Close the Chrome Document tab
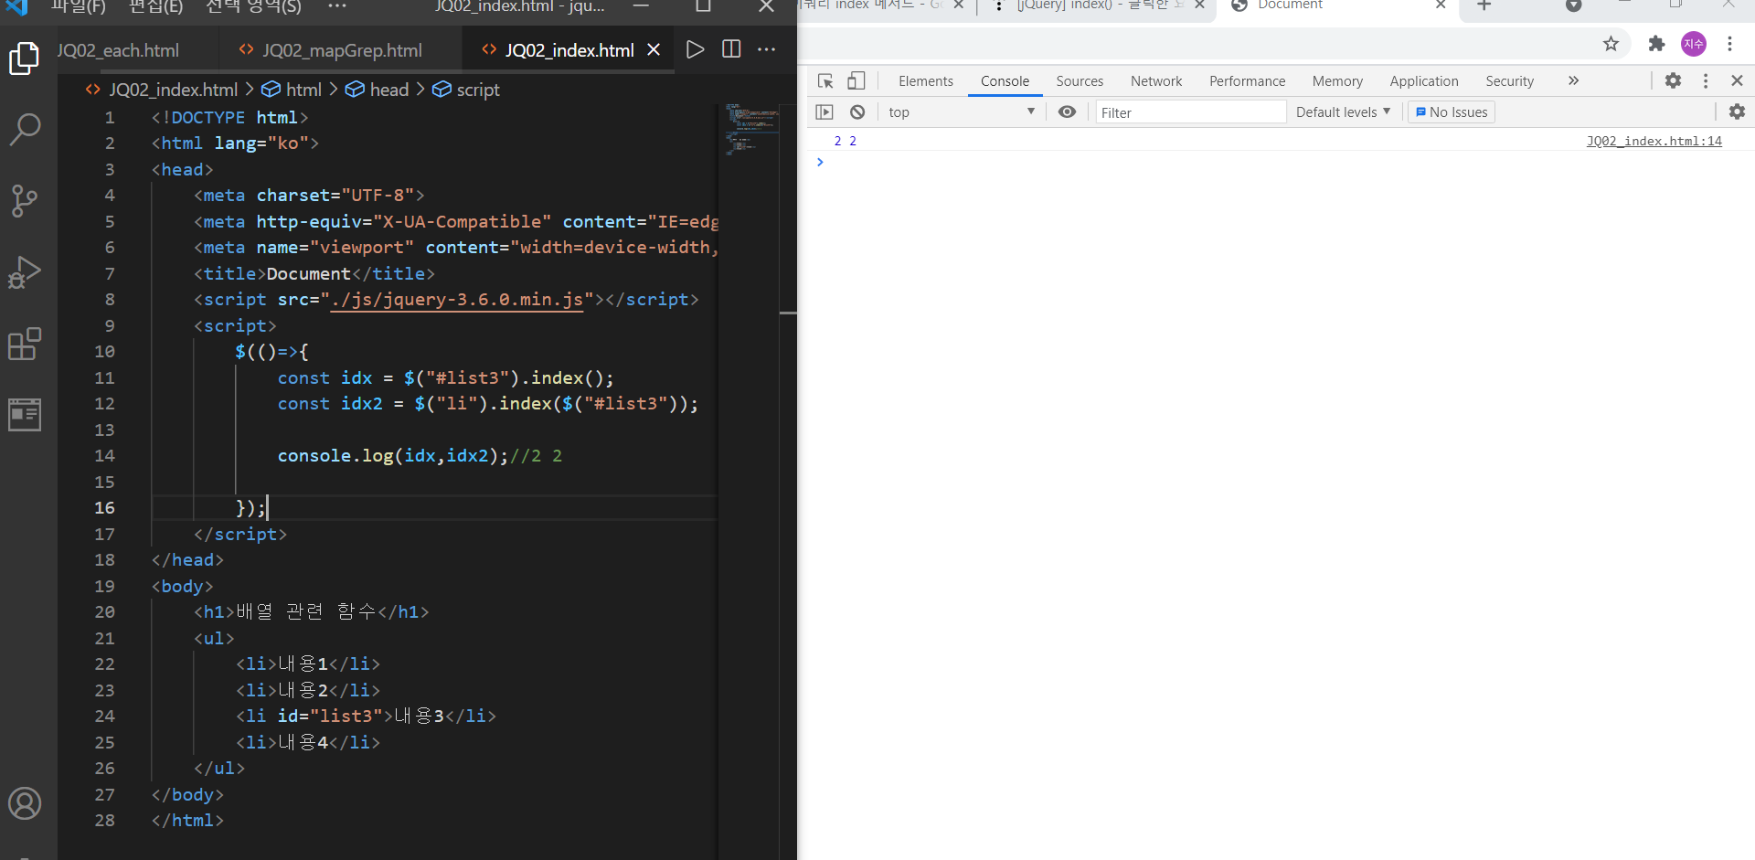 pos(1441,5)
